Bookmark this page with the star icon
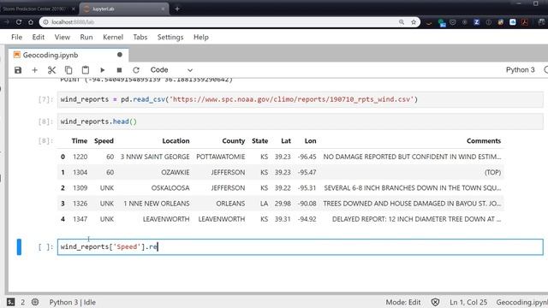Image resolution: width=548 pixels, height=308 pixels. tap(414, 22)
